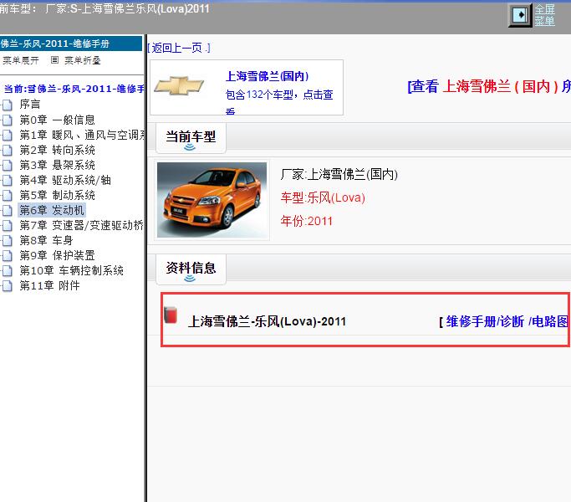Open 第1章 暖风、通风与空调
The height and width of the screenshot is (502, 571).
[x=82, y=135]
